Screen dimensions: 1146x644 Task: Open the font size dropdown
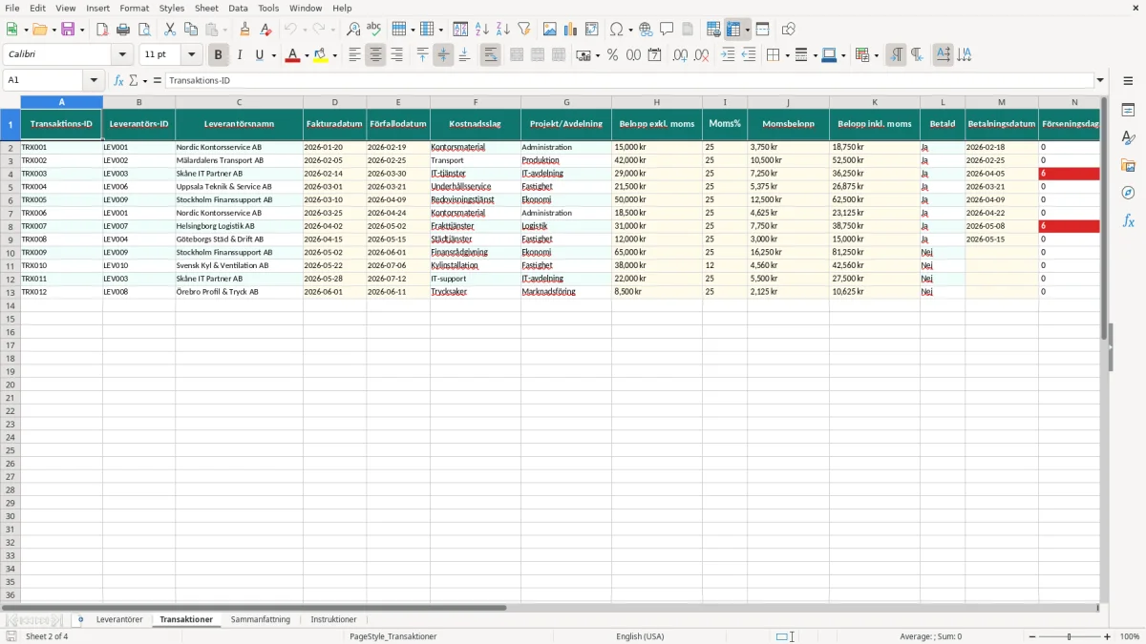point(191,55)
